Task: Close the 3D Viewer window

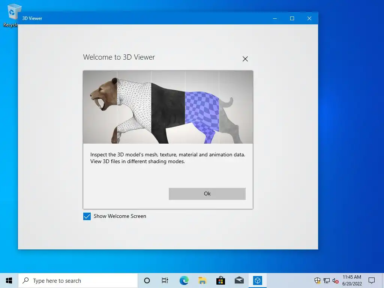Action: coord(309,18)
